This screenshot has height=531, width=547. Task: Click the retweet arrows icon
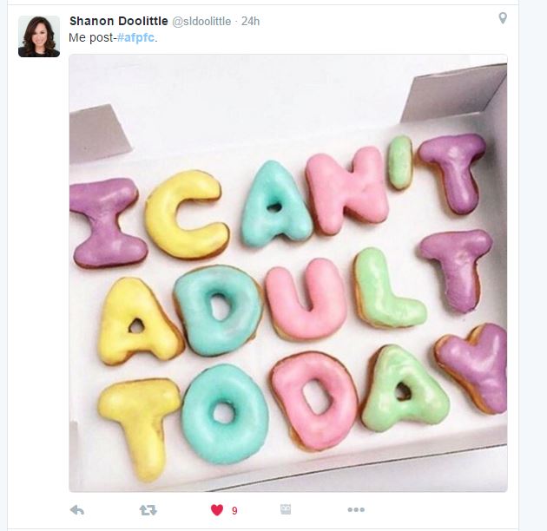point(148,510)
